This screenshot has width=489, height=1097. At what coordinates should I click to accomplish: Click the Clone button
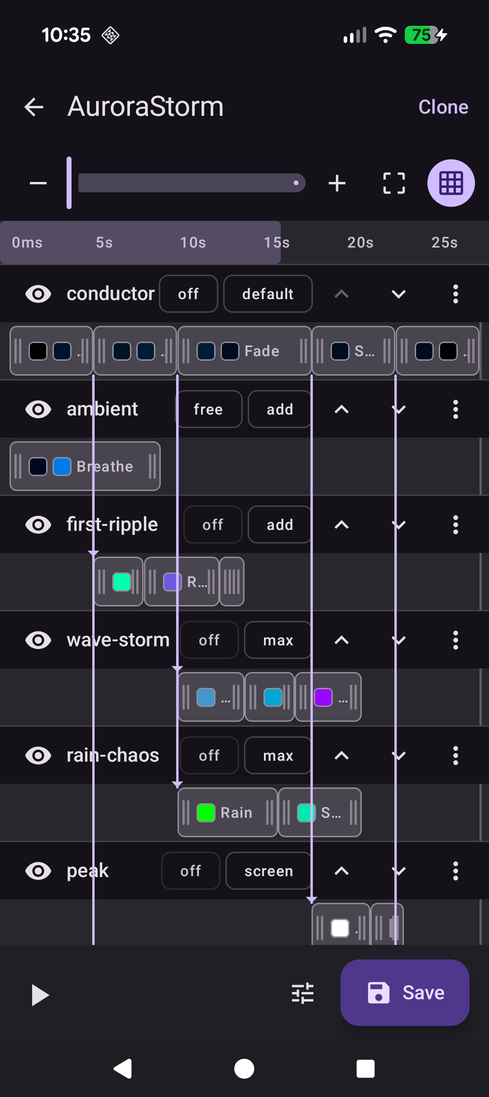(x=443, y=107)
